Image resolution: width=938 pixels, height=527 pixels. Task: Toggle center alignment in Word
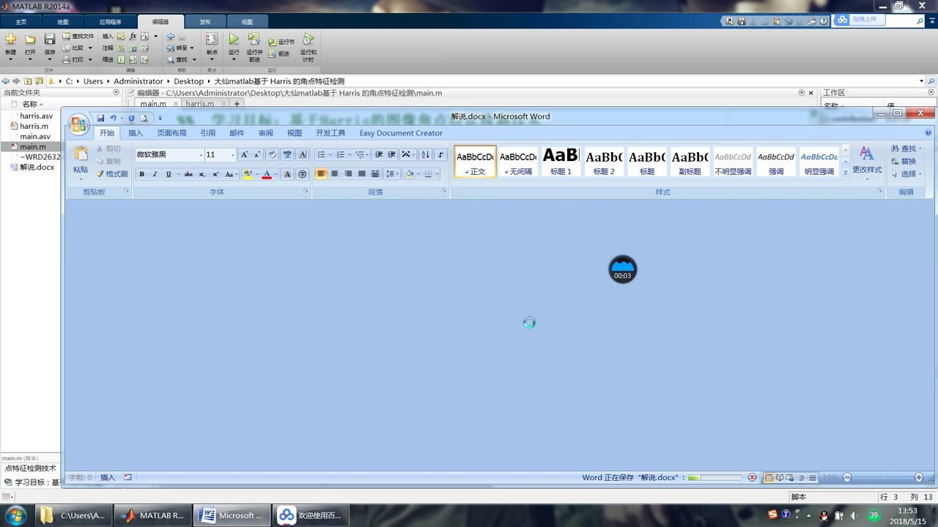[x=334, y=173]
